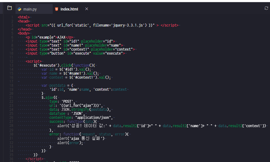Click the $.ajax({ call
Viewport: 270px width, 162px height.
(49, 98)
